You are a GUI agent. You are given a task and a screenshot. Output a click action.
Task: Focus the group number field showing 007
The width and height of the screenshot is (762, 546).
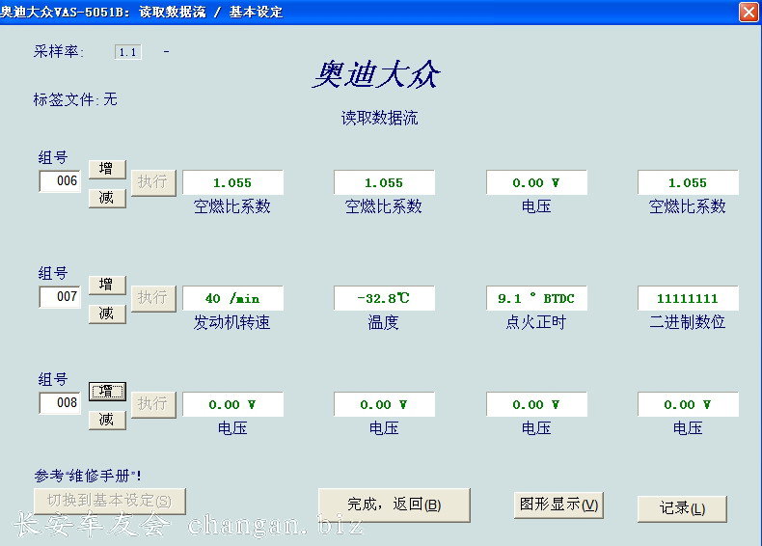coord(60,296)
